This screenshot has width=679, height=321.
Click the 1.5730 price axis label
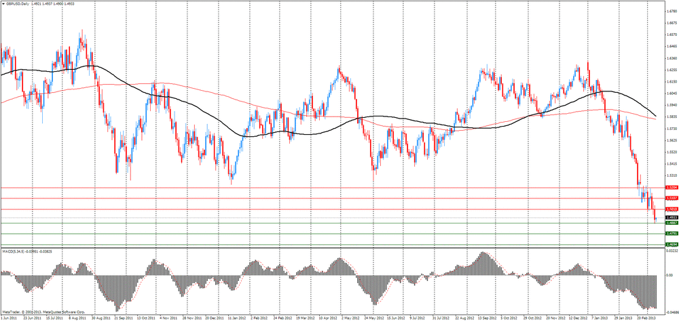coord(672,129)
